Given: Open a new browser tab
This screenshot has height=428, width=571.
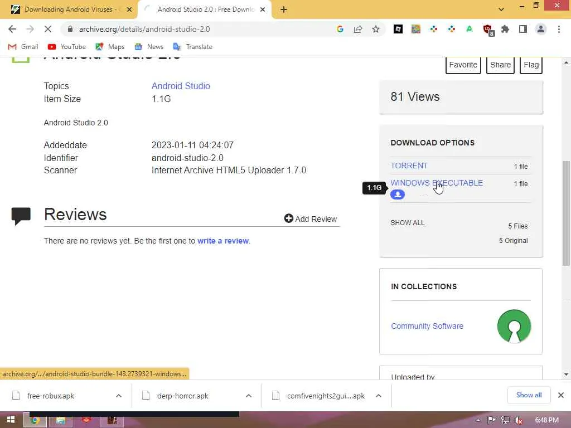Looking at the screenshot, I should (x=284, y=10).
